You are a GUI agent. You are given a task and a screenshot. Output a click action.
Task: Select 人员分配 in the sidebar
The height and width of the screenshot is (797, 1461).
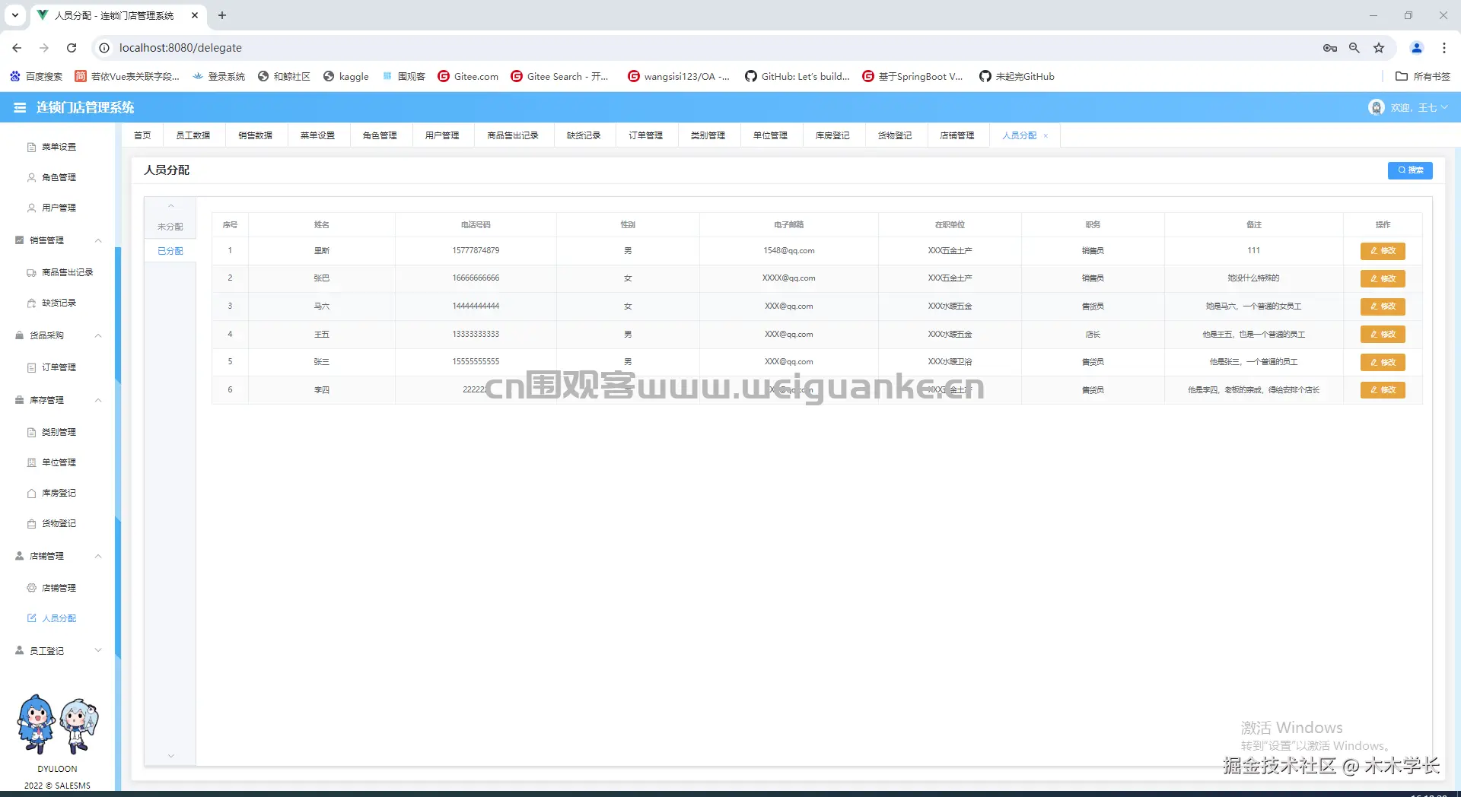(x=59, y=618)
